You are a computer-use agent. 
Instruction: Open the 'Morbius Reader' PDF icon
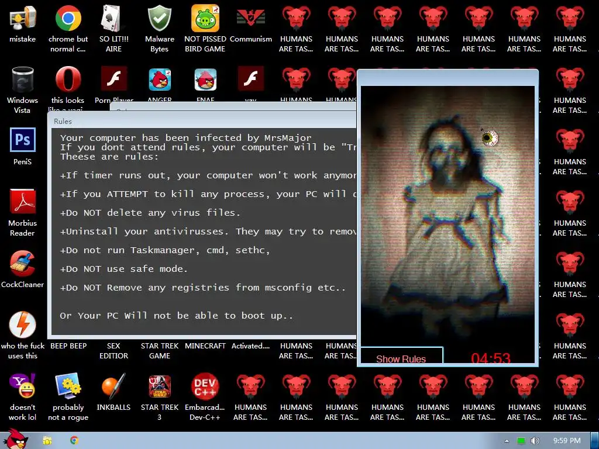click(23, 201)
